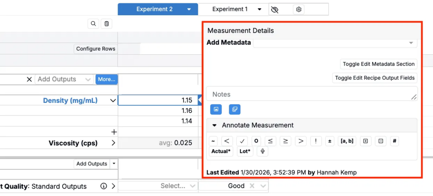This screenshot has width=433, height=196.
Task: Click Toggle Edit Recipe Output Fields
Action: pyautogui.click(x=375, y=78)
